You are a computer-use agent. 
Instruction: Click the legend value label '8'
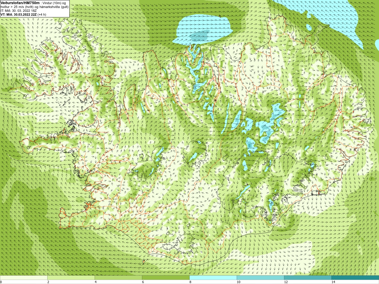(190, 282)
